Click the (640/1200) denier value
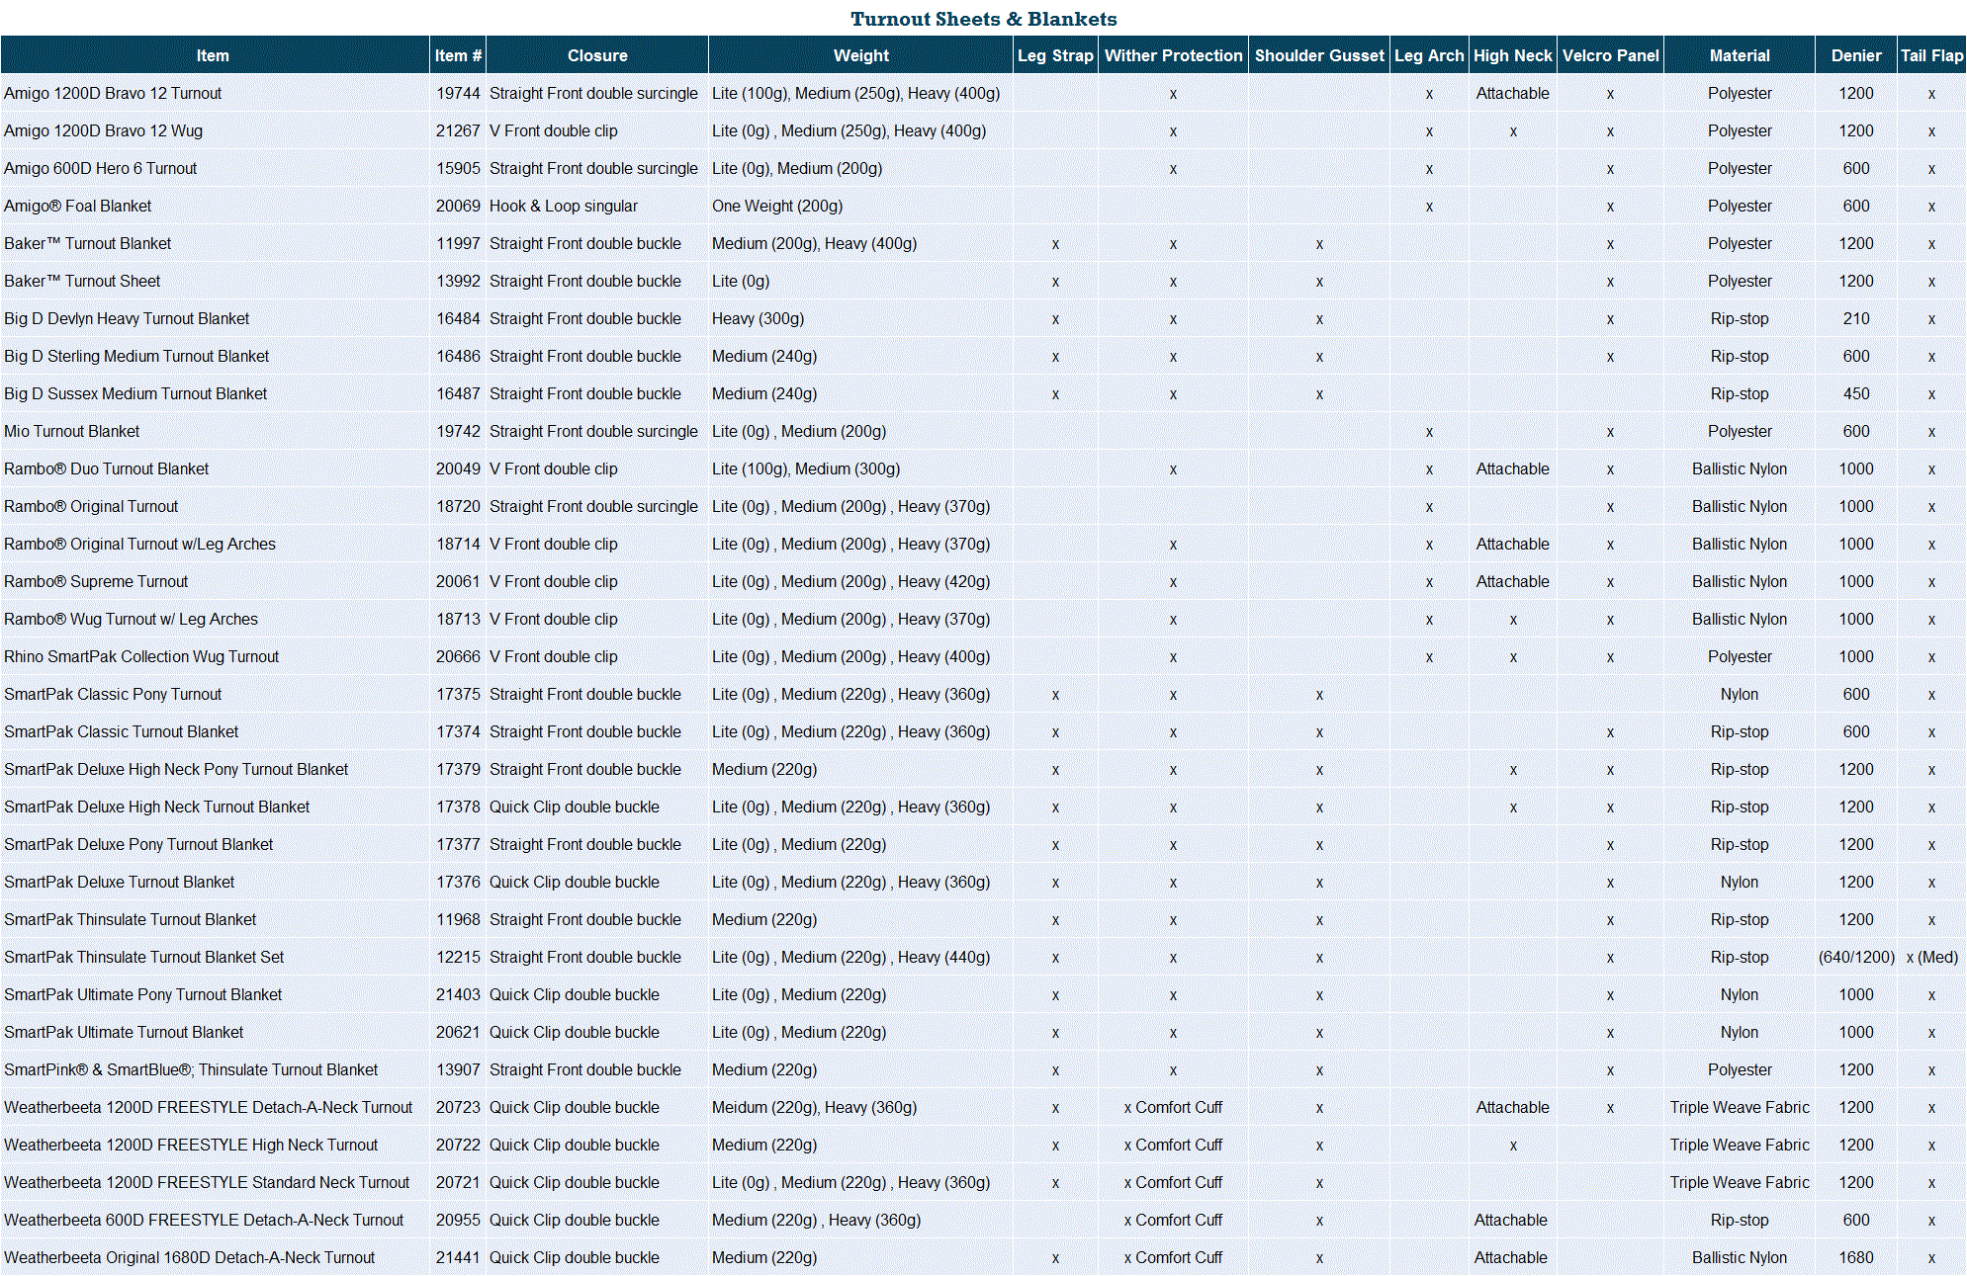This screenshot has width=1967, height=1276. 1856,957
